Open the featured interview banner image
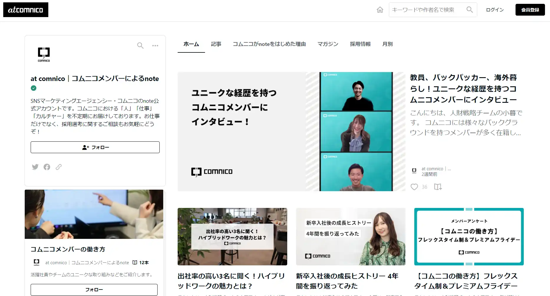Viewport: 550px width, 296px height. (292, 132)
